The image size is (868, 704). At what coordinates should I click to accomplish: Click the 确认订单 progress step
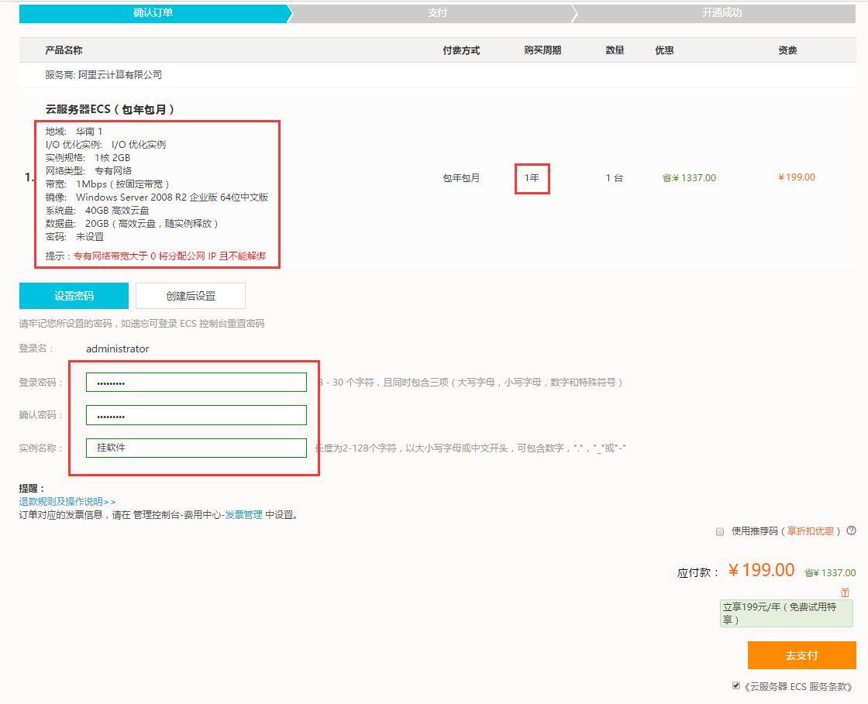[x=153, y=13]
